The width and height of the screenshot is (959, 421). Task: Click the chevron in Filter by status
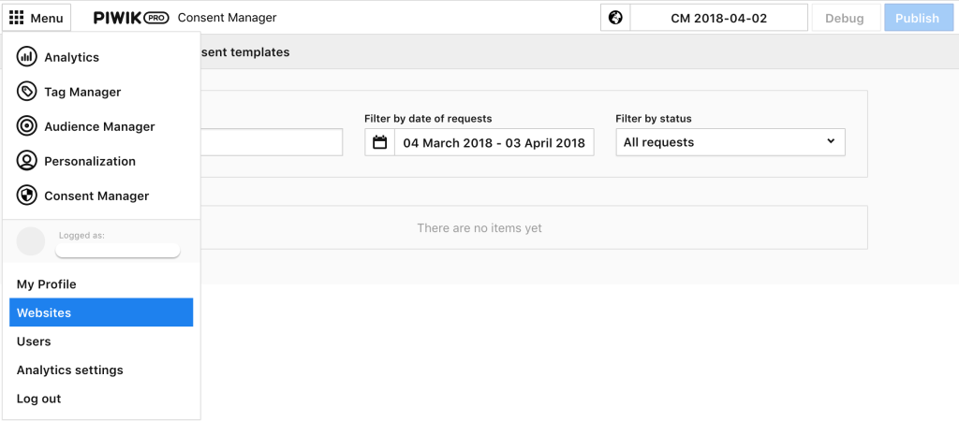[831, 141]
